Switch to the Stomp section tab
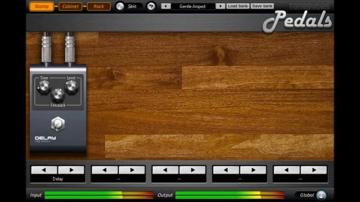 42,6
